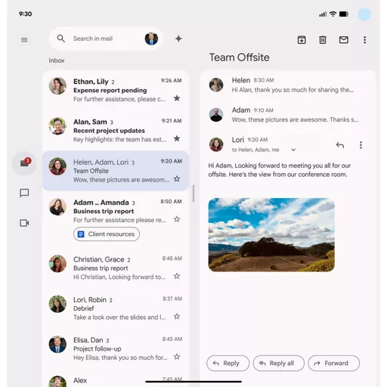Tap Adam .. Amanda sender avatar

coord(57,207)
